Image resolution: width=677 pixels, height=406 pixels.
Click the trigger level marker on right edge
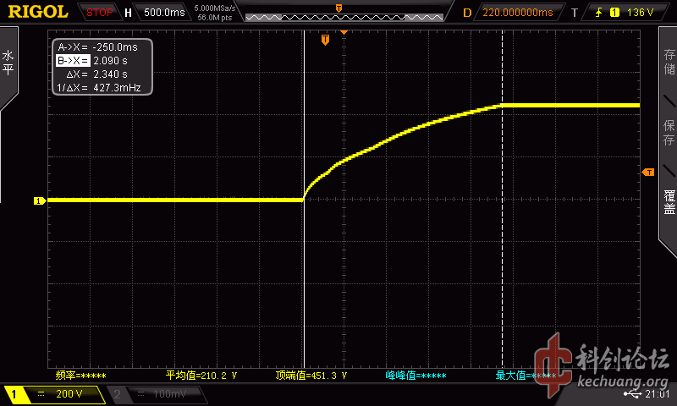click(x=648, y=172)
